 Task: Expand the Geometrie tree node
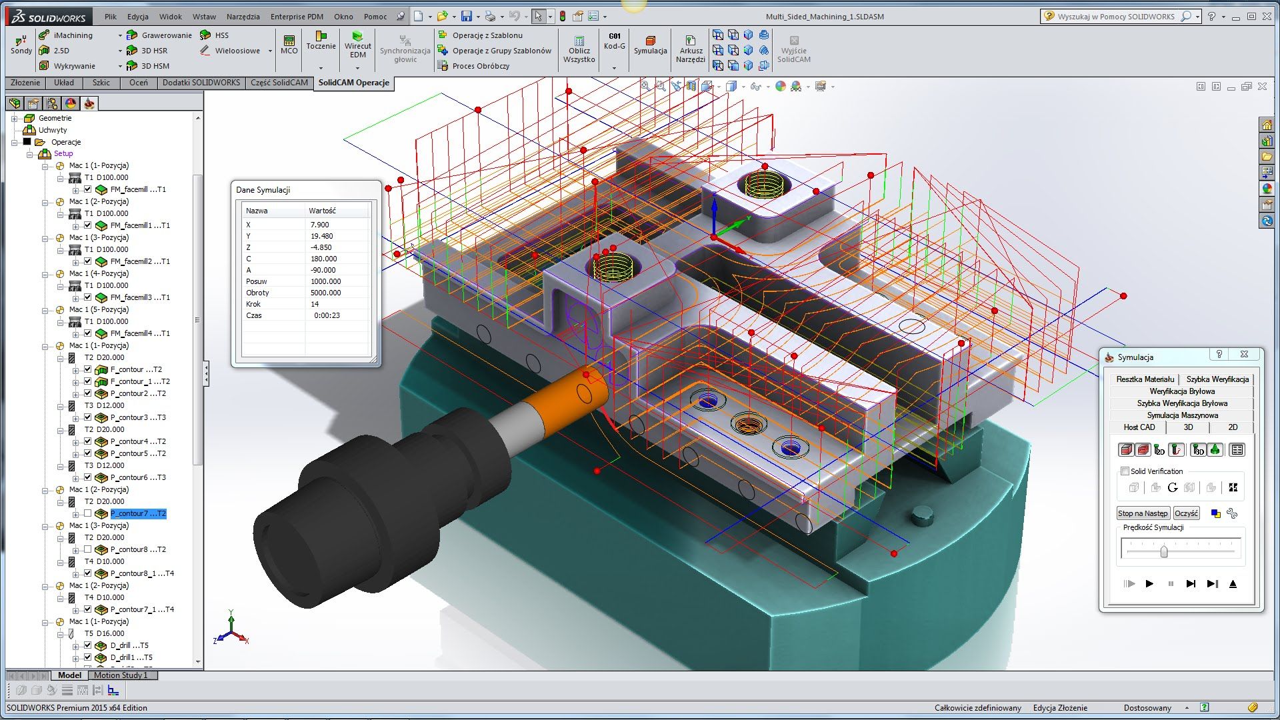coord(14,118)
